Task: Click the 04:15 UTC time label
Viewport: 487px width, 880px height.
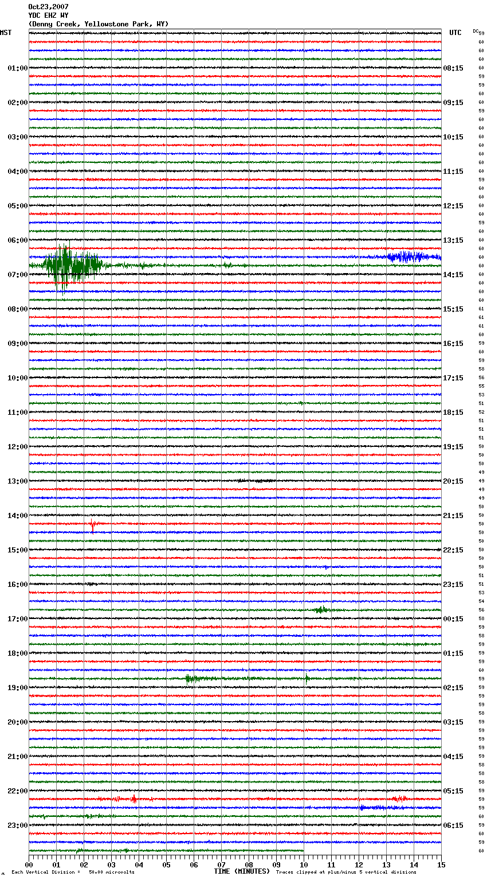Action: point(453,757)
